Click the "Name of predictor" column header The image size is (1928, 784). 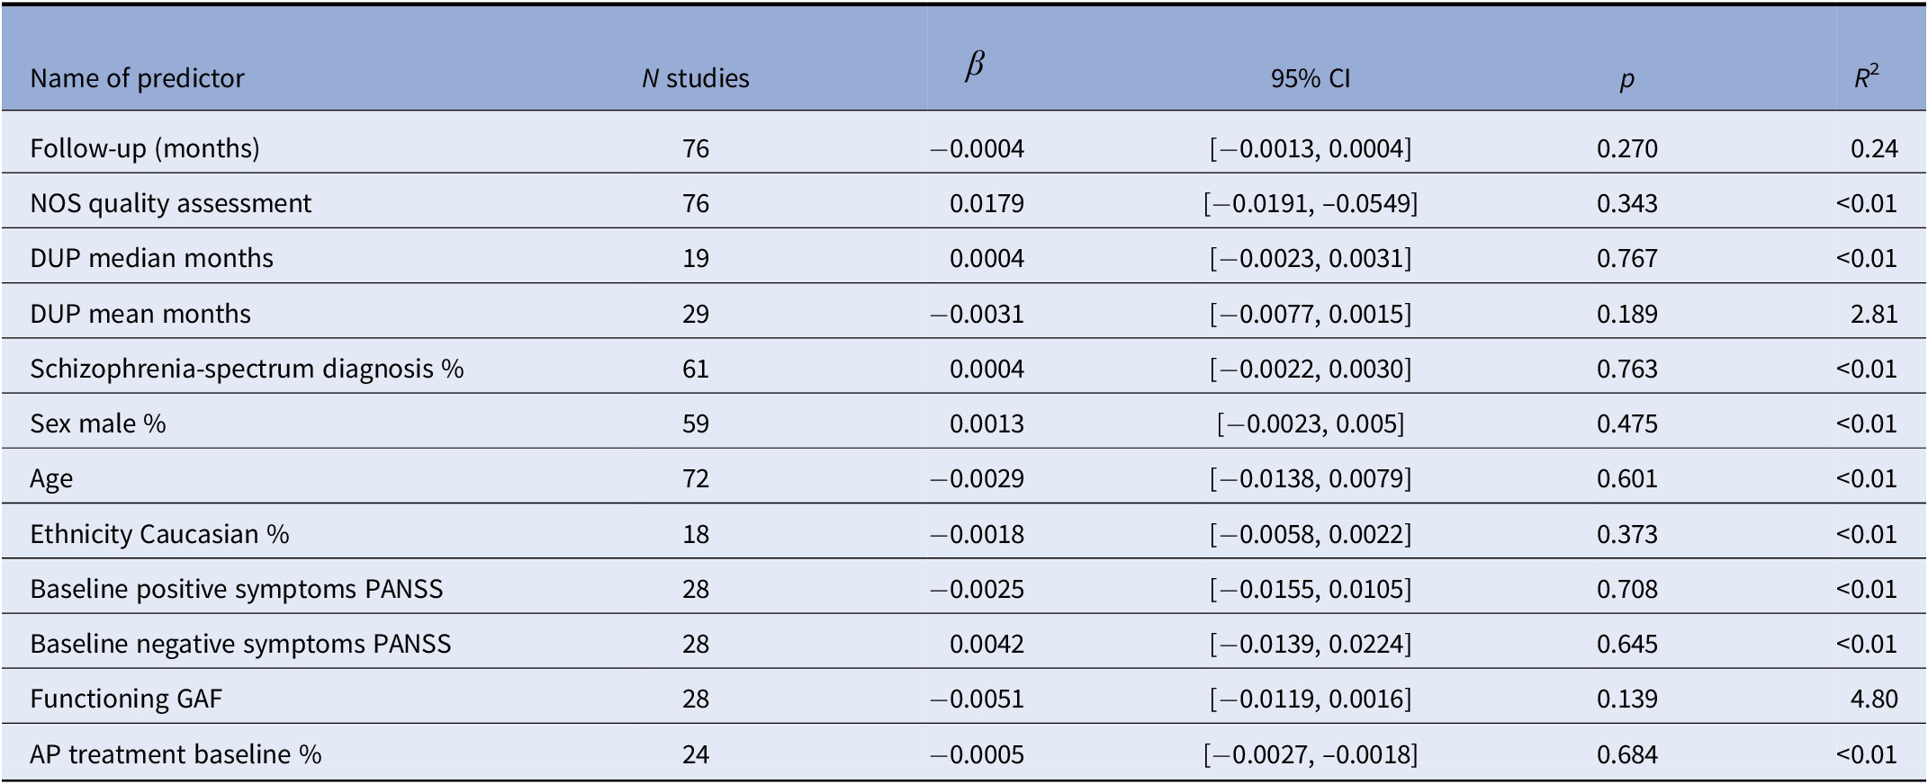point(137,78)
